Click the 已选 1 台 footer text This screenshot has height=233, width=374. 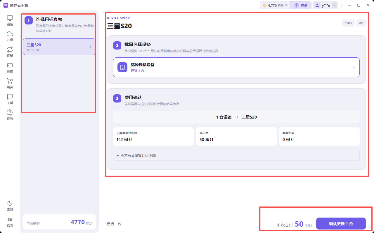[114, 224]
